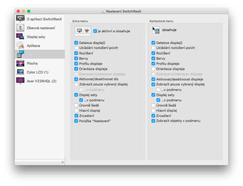Minimize the window with yellow button
The height and width of the screenshot is (186, 243).
tap(24, 11)
